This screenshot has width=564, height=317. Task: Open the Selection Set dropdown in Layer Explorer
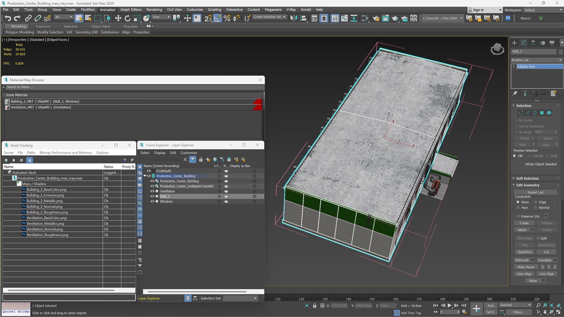pos(240,298)
